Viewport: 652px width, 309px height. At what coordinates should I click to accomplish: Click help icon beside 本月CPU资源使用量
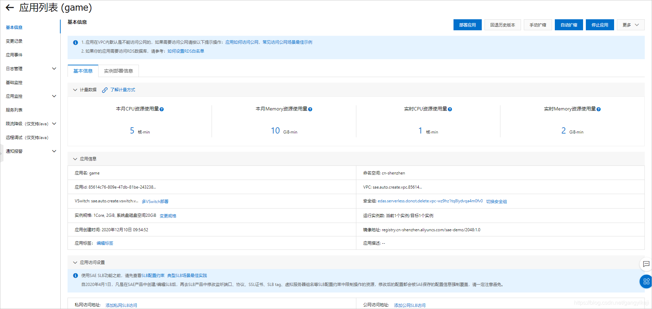click(162, 109)
